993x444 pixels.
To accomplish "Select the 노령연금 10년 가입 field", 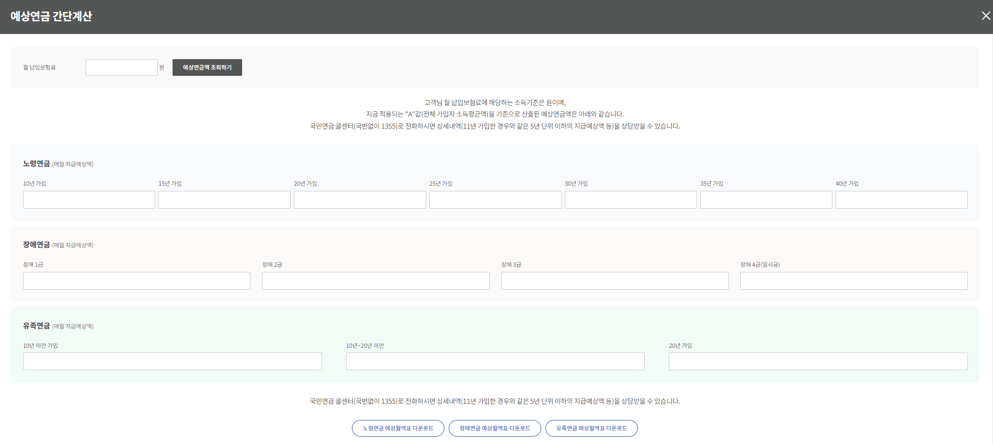I will 89,200.
